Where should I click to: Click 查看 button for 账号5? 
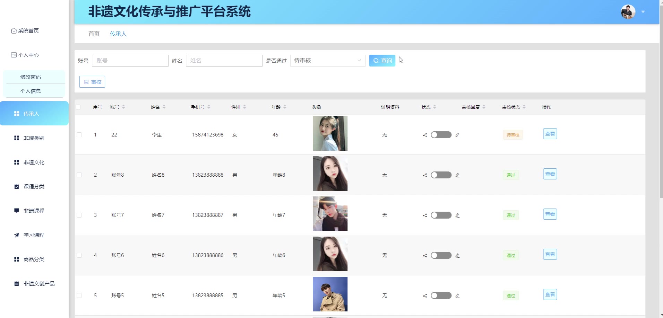point(550,294)
